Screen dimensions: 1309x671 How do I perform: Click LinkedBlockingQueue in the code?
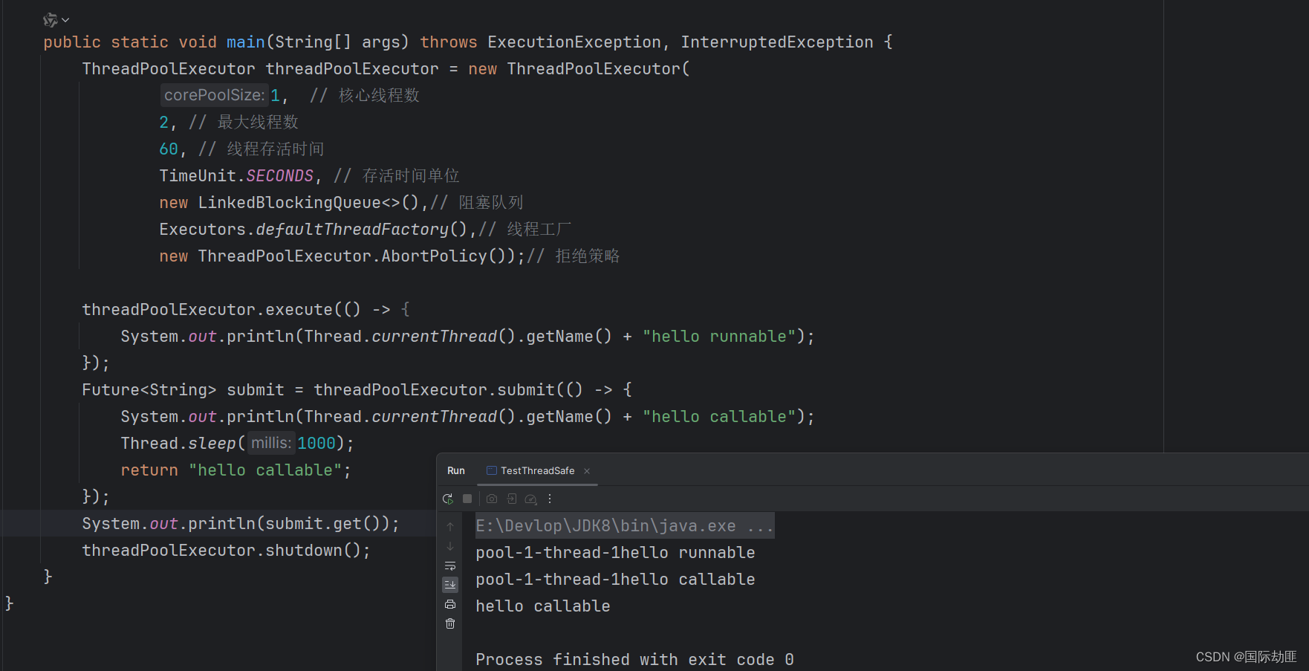(x=290, y=203)
